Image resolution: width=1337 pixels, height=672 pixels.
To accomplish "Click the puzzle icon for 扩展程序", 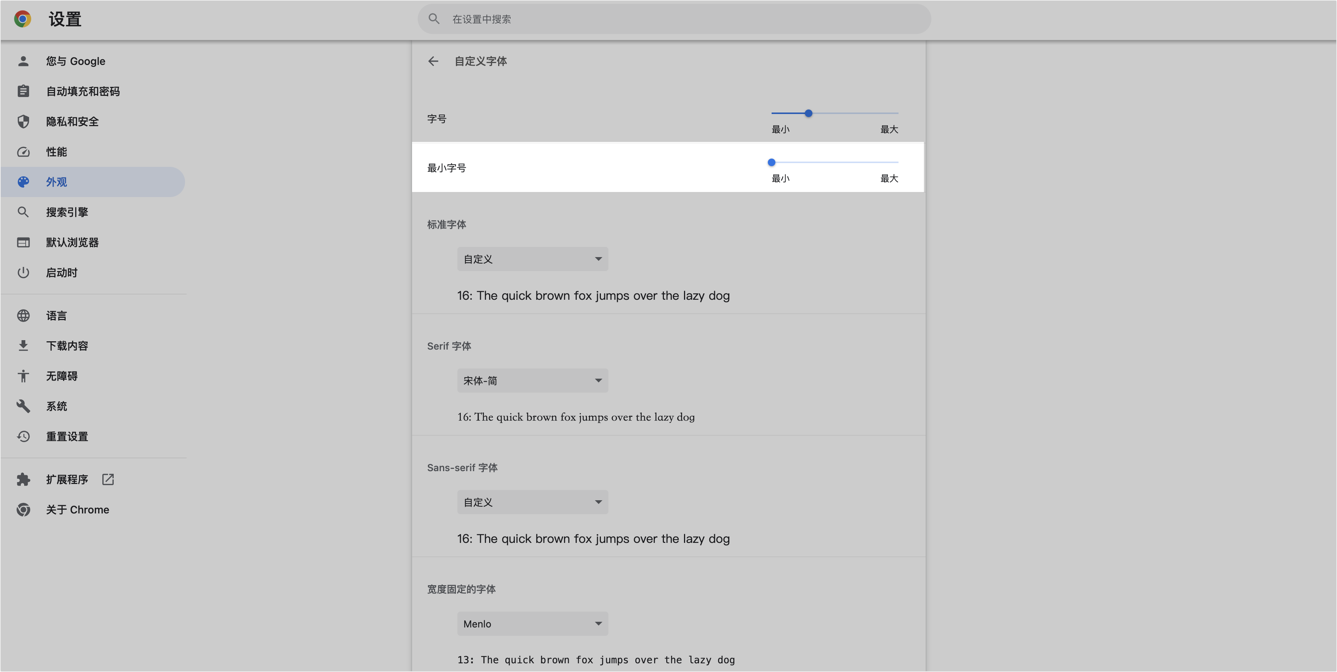I will [x=23, y=479].
